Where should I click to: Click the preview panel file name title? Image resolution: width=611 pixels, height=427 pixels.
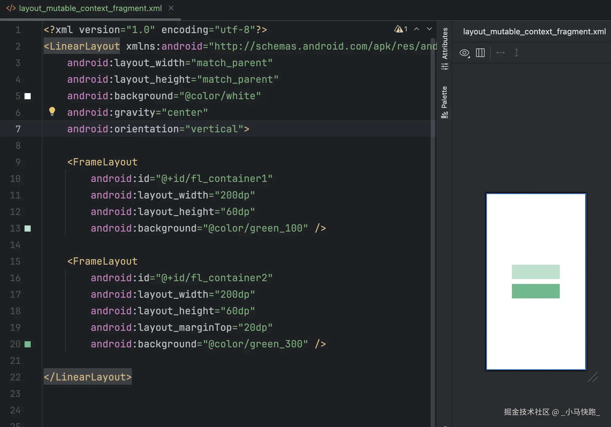(x=534, y=32)
